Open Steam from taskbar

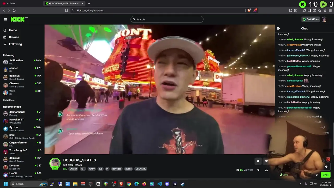(x=182, y=184)
